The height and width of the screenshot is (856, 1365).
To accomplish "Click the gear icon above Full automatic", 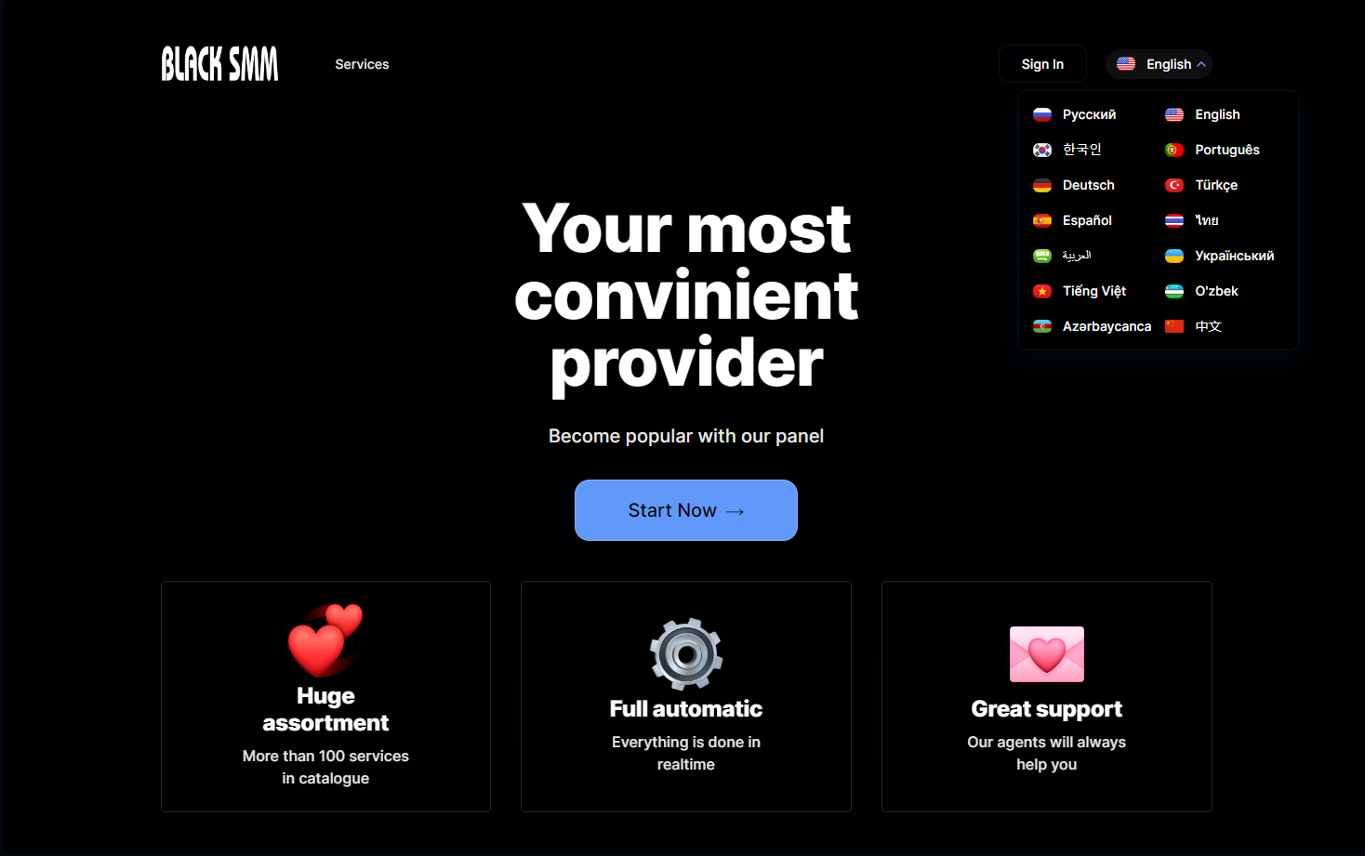I will (686, 653).
